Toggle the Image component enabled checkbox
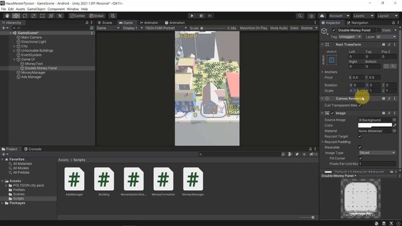 click(x=332, y=113)
